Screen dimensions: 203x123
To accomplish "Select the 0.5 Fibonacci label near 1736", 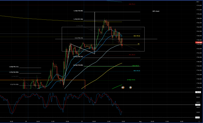I will [14, 84].
